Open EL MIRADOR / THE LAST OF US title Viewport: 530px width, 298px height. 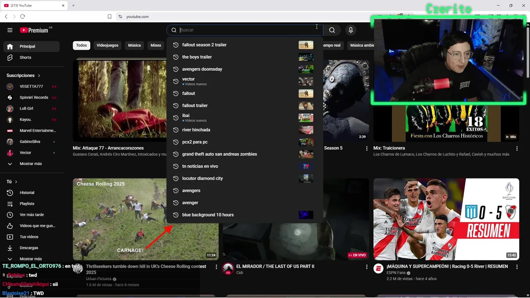(275, 267)
